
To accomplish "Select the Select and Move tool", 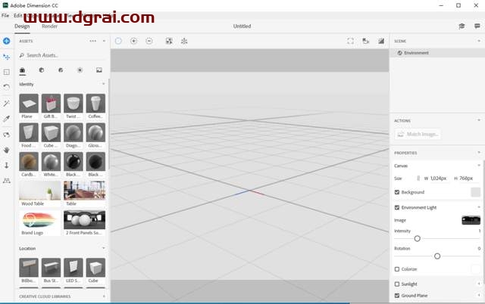I will 7,57.
